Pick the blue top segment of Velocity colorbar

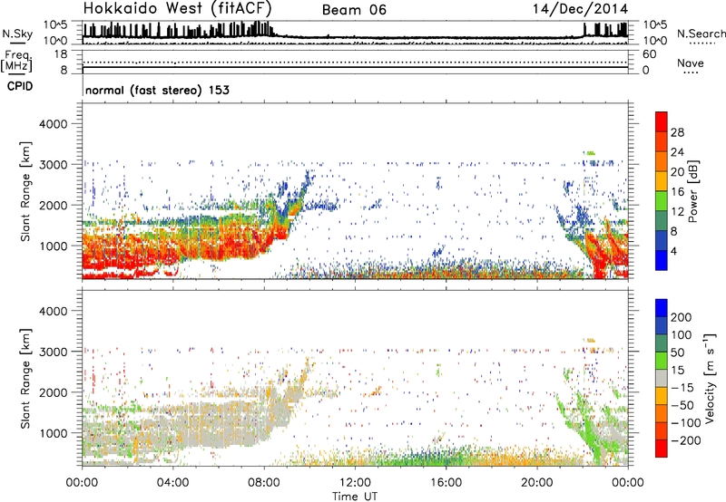click(x=662, y=308)
